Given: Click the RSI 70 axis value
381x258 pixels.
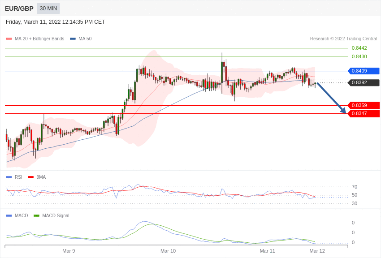Looking at the screenshot, I should tap(355, 187).
